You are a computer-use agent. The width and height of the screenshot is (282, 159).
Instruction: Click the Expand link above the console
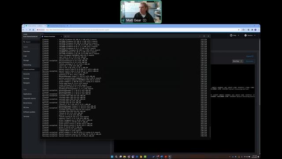click(250, 56)
